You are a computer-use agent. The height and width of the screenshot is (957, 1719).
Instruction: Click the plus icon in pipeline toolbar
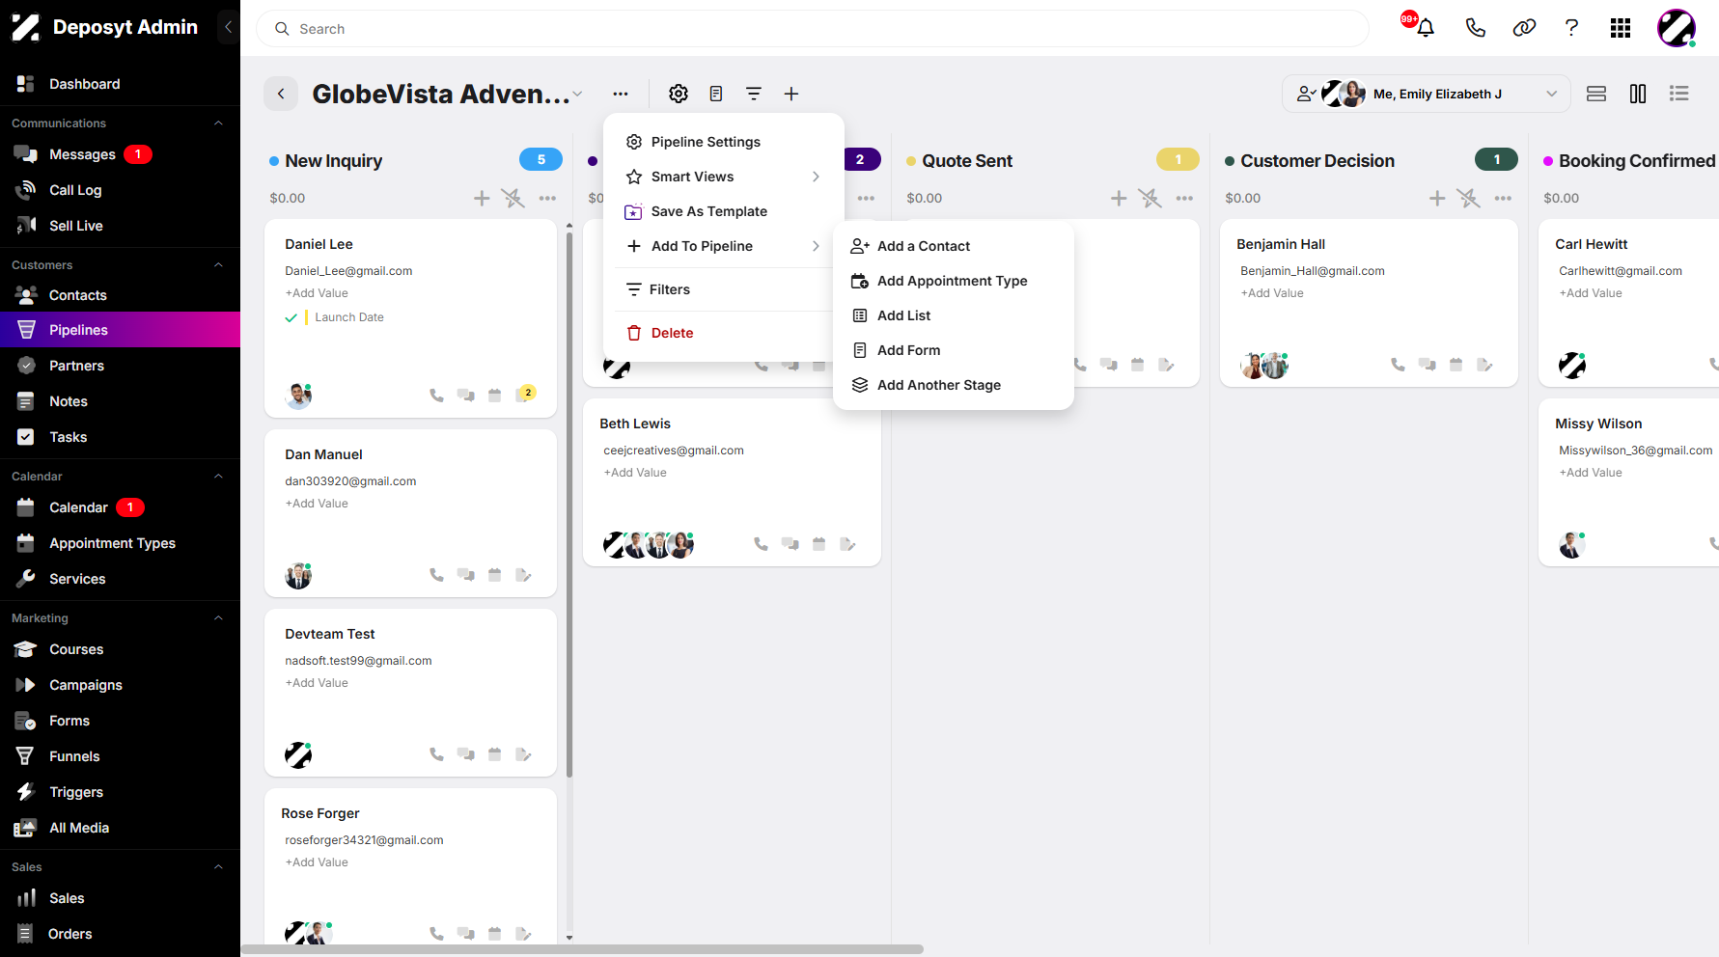791,94
